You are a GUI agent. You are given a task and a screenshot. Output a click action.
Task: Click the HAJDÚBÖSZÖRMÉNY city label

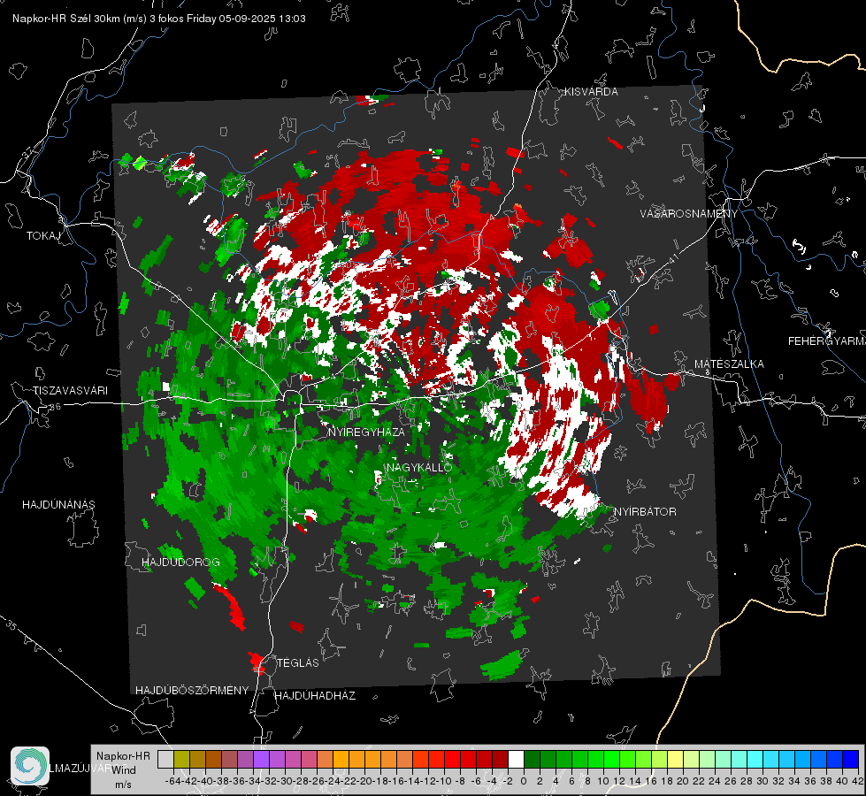(x=192, y=690)
